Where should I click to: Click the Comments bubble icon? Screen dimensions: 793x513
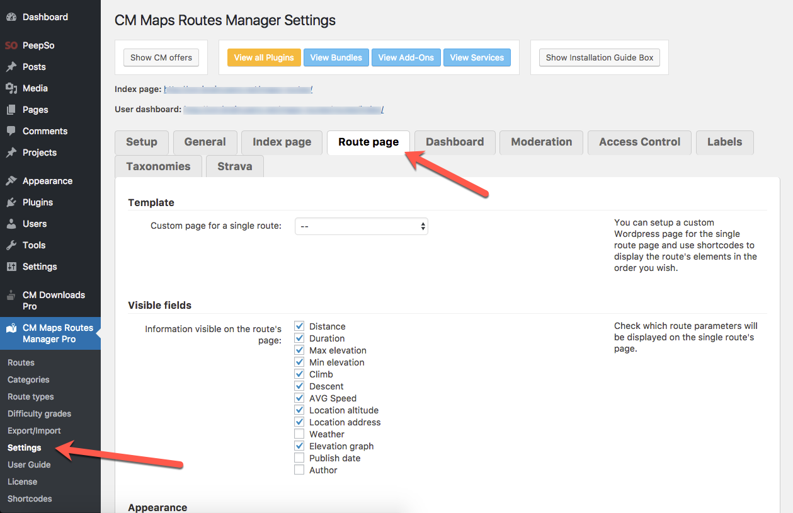pos(11,131)
